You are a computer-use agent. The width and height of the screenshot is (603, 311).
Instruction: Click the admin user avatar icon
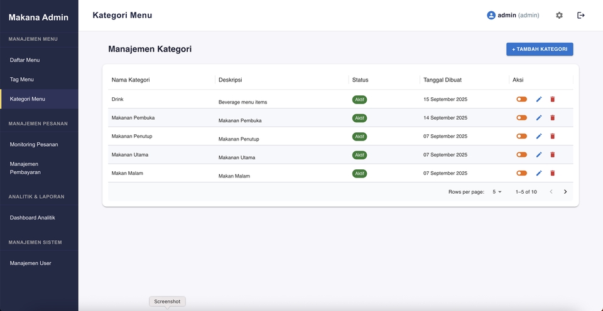(x=491, y=16)
